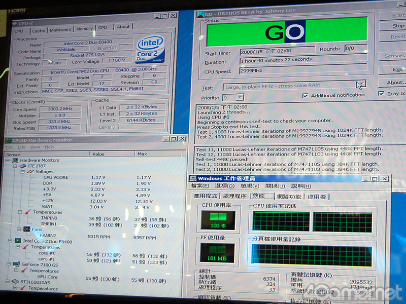Screen dimensions: 406x304
Task: Open the File menu in Hardware Monitor
Action: click(x=9, y=147)
